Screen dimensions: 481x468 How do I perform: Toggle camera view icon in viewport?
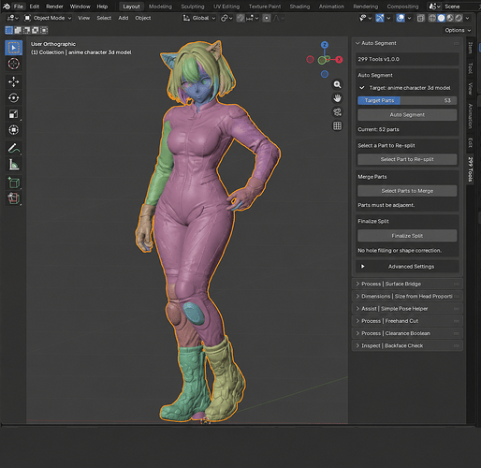[x=337, y=112]
